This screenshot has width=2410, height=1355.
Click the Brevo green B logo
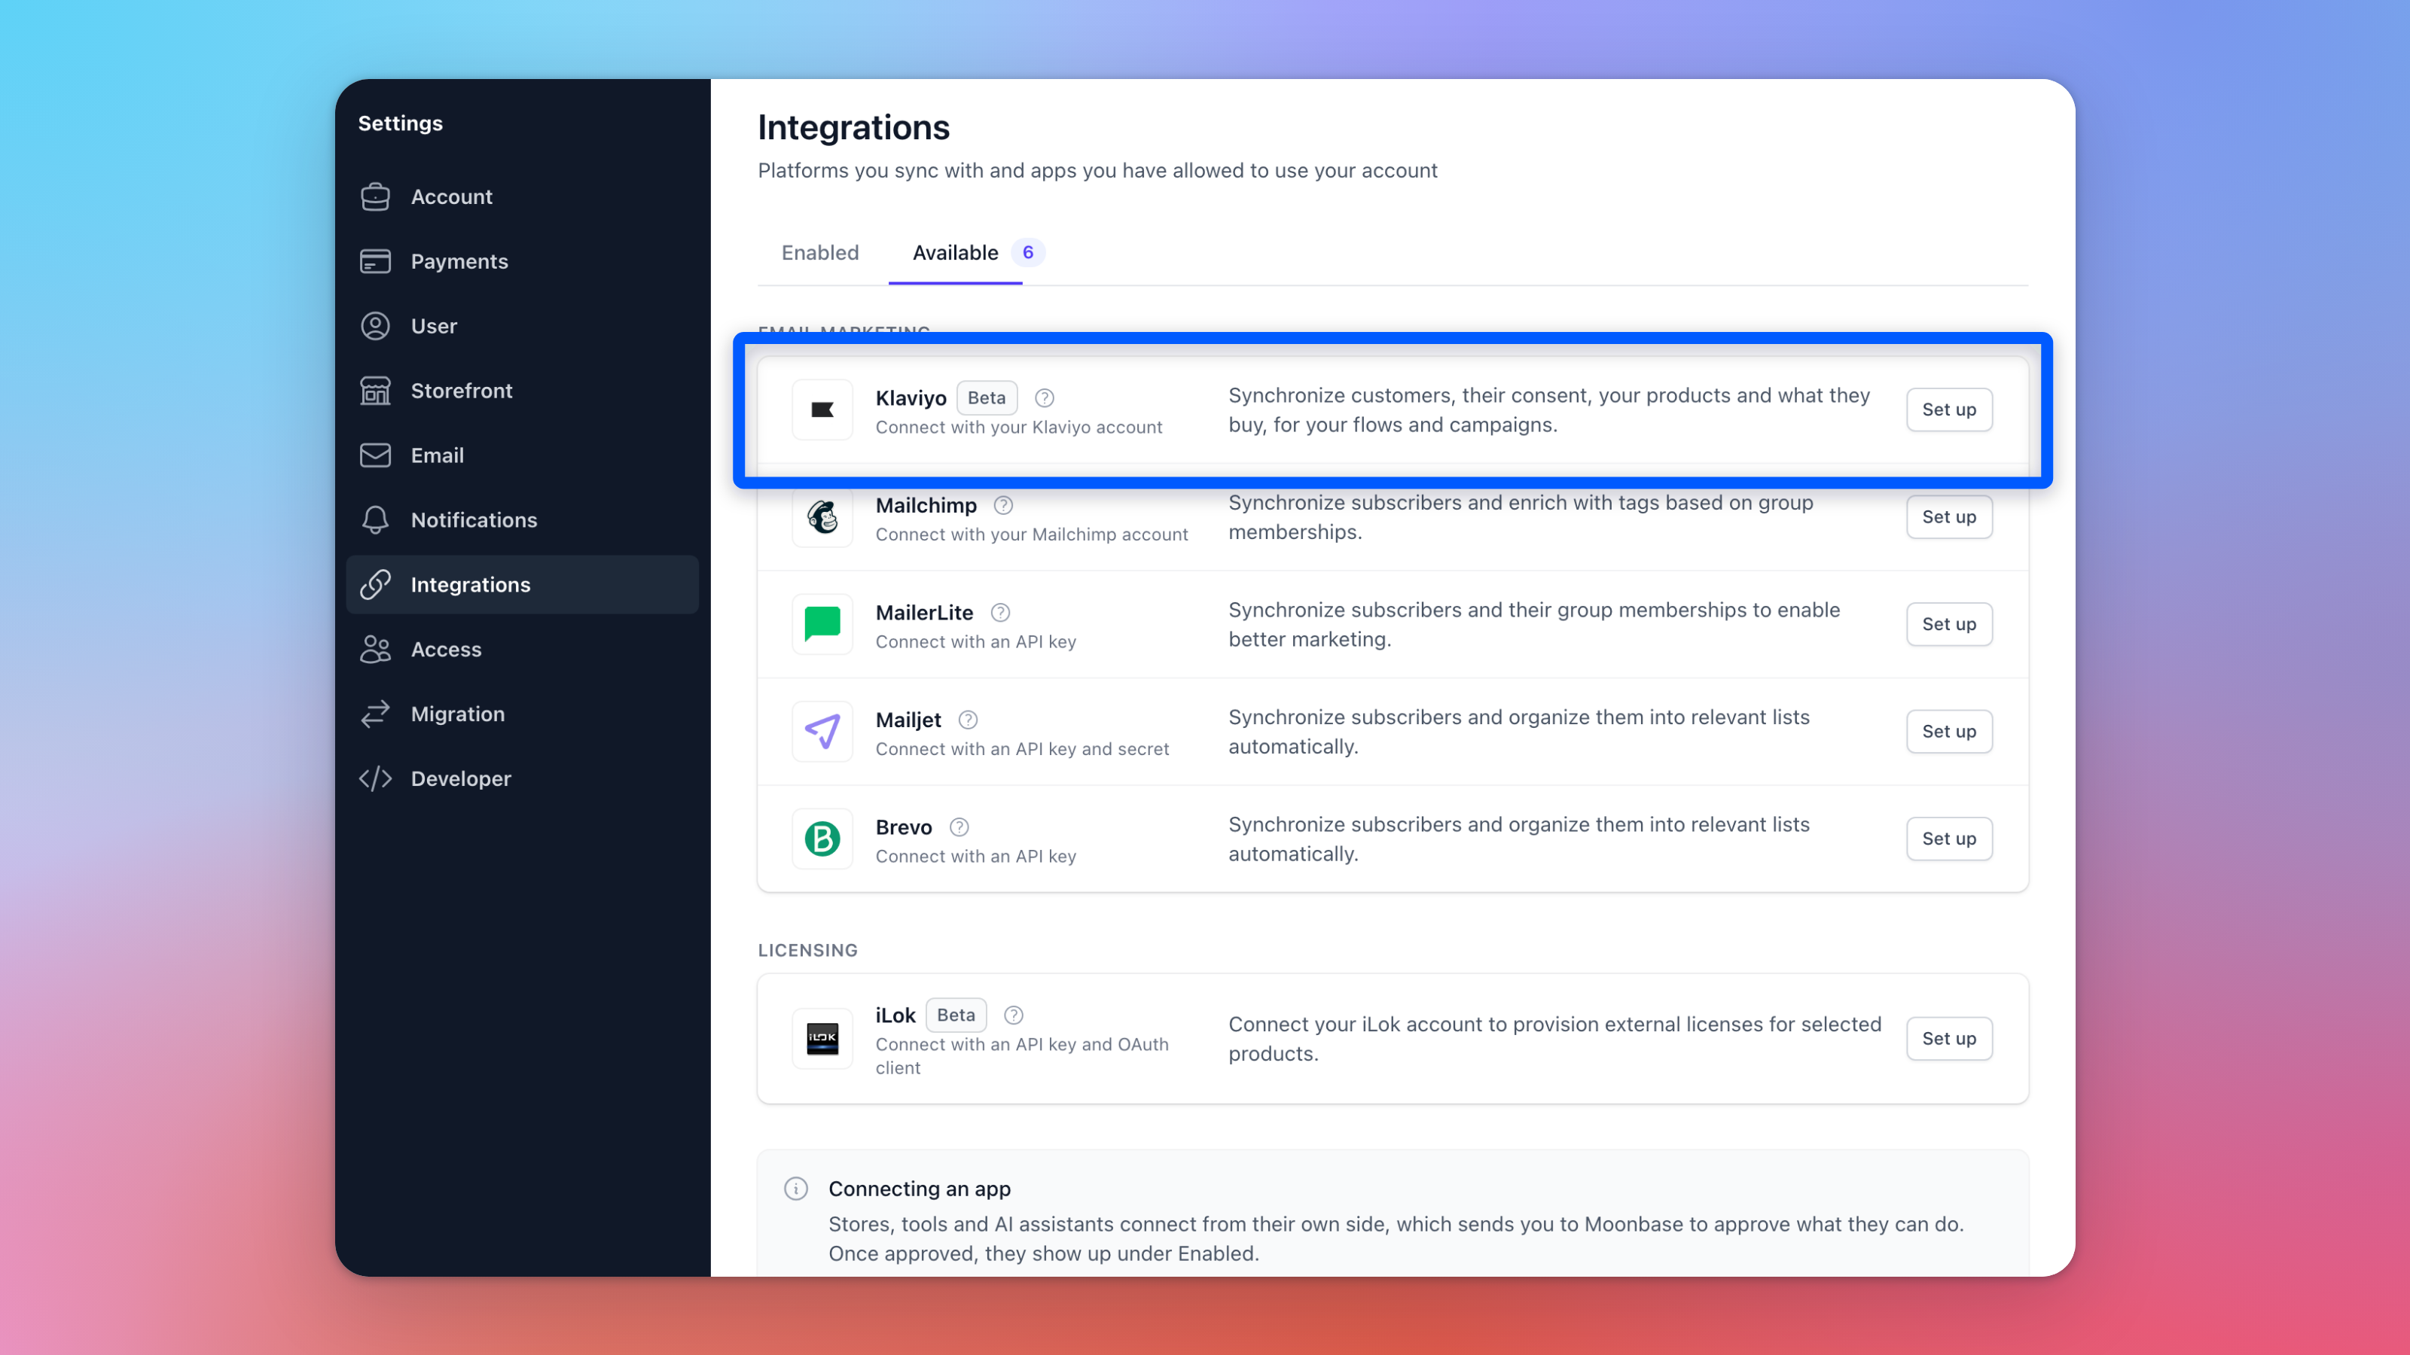pos(822,839)
